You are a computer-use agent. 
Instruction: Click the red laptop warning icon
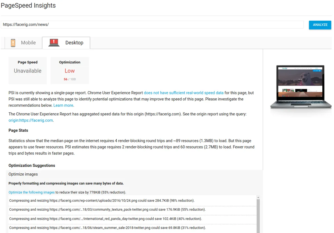click(x=54, y=43)
